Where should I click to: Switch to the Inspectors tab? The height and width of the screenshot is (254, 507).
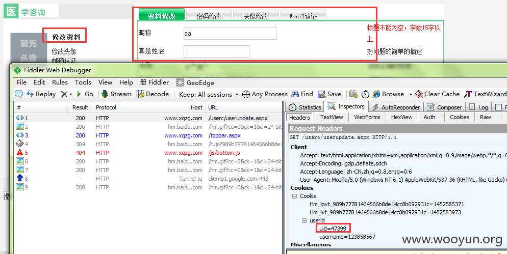coord(346,106)
